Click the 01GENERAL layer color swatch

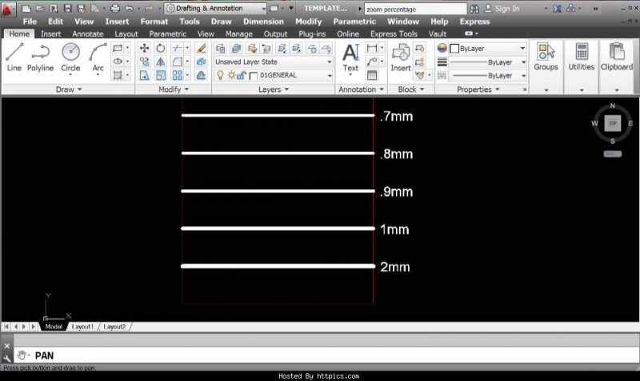coord(253,76)
